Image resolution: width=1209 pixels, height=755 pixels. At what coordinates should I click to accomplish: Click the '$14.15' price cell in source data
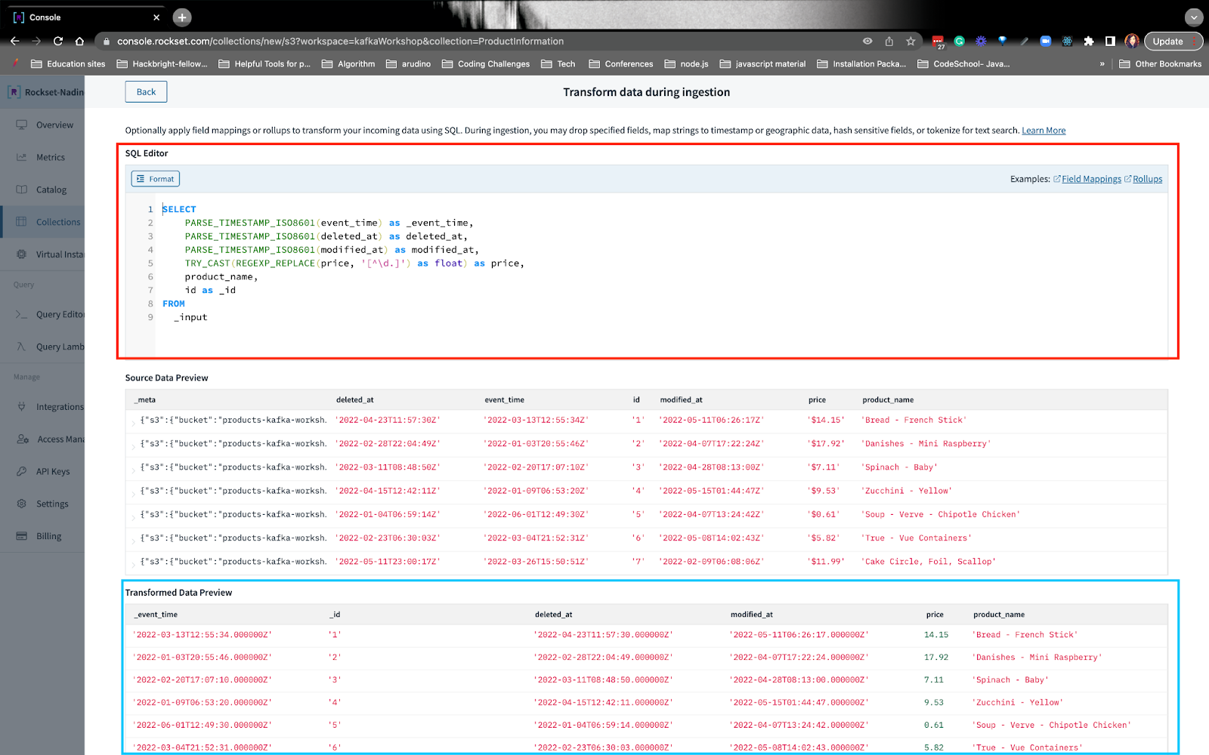pos(825,421)
